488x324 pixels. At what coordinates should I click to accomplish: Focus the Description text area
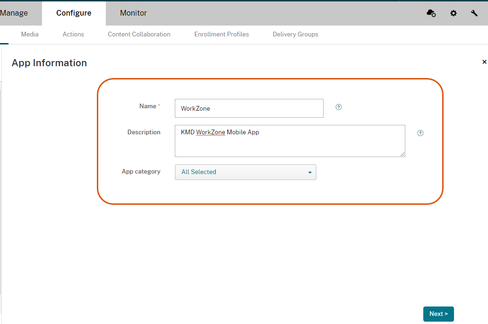[290, 141]
